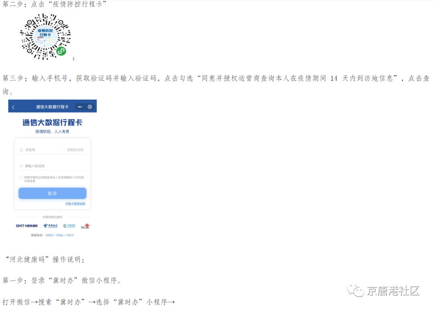Open the three-dot more menu in header
This screenshot has width=434, height=310.
point(80,107)
